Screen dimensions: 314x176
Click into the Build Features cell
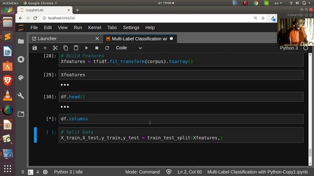coord(181,60)
